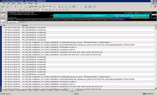The height and width of the screenshot is (95, 157).
Task: Select the Trendline drawing tool
Action: (17, 10)
